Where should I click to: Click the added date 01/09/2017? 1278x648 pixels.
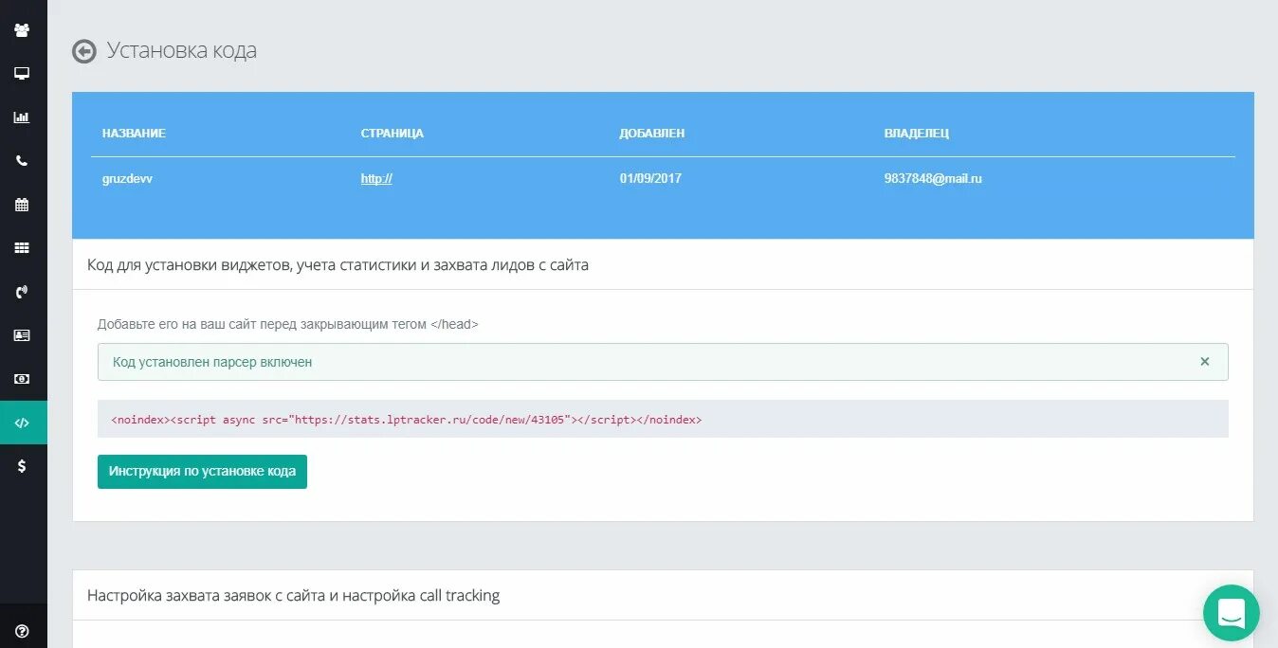(650, 178)
